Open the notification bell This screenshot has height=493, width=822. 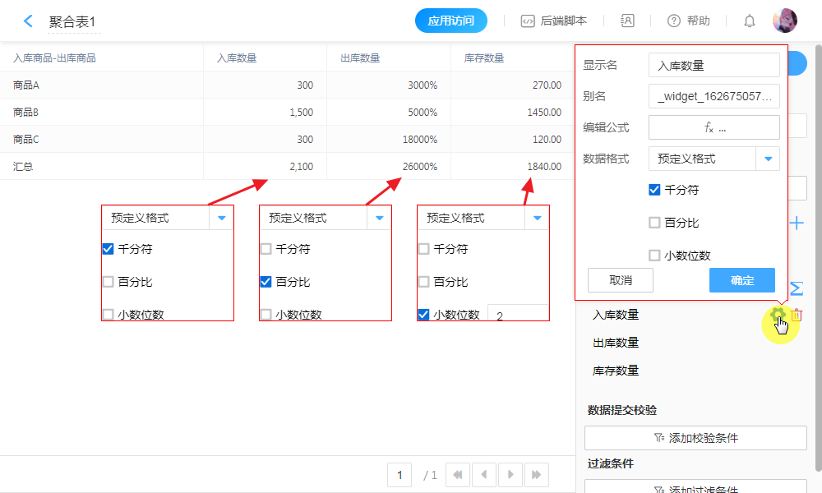[750, 21]
